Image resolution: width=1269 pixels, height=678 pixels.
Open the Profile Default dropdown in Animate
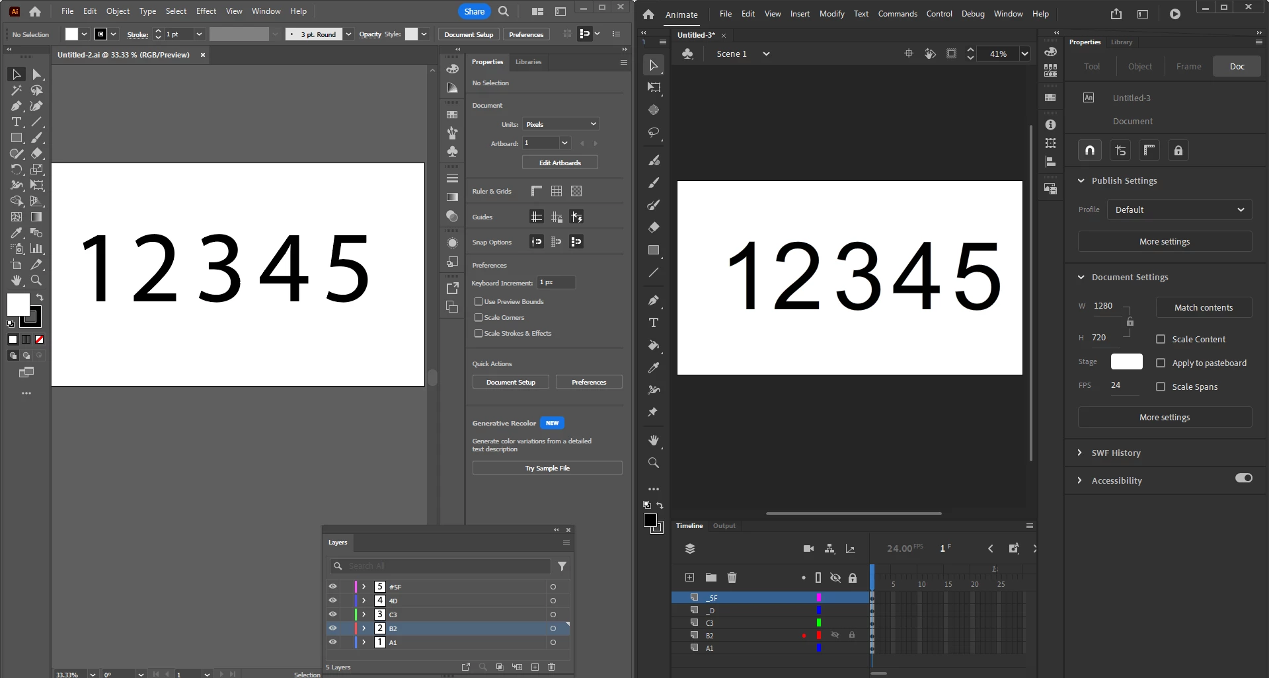[x=1180, y=209]
